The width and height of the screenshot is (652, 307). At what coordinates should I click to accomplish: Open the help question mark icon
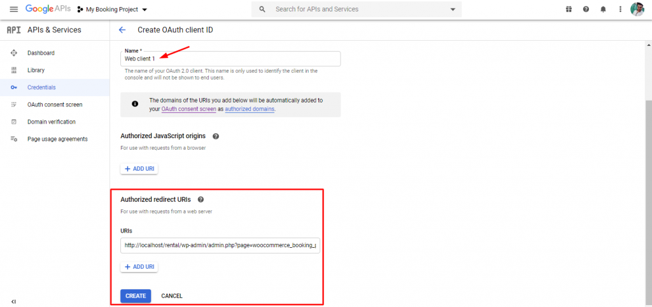coord(586,10)
